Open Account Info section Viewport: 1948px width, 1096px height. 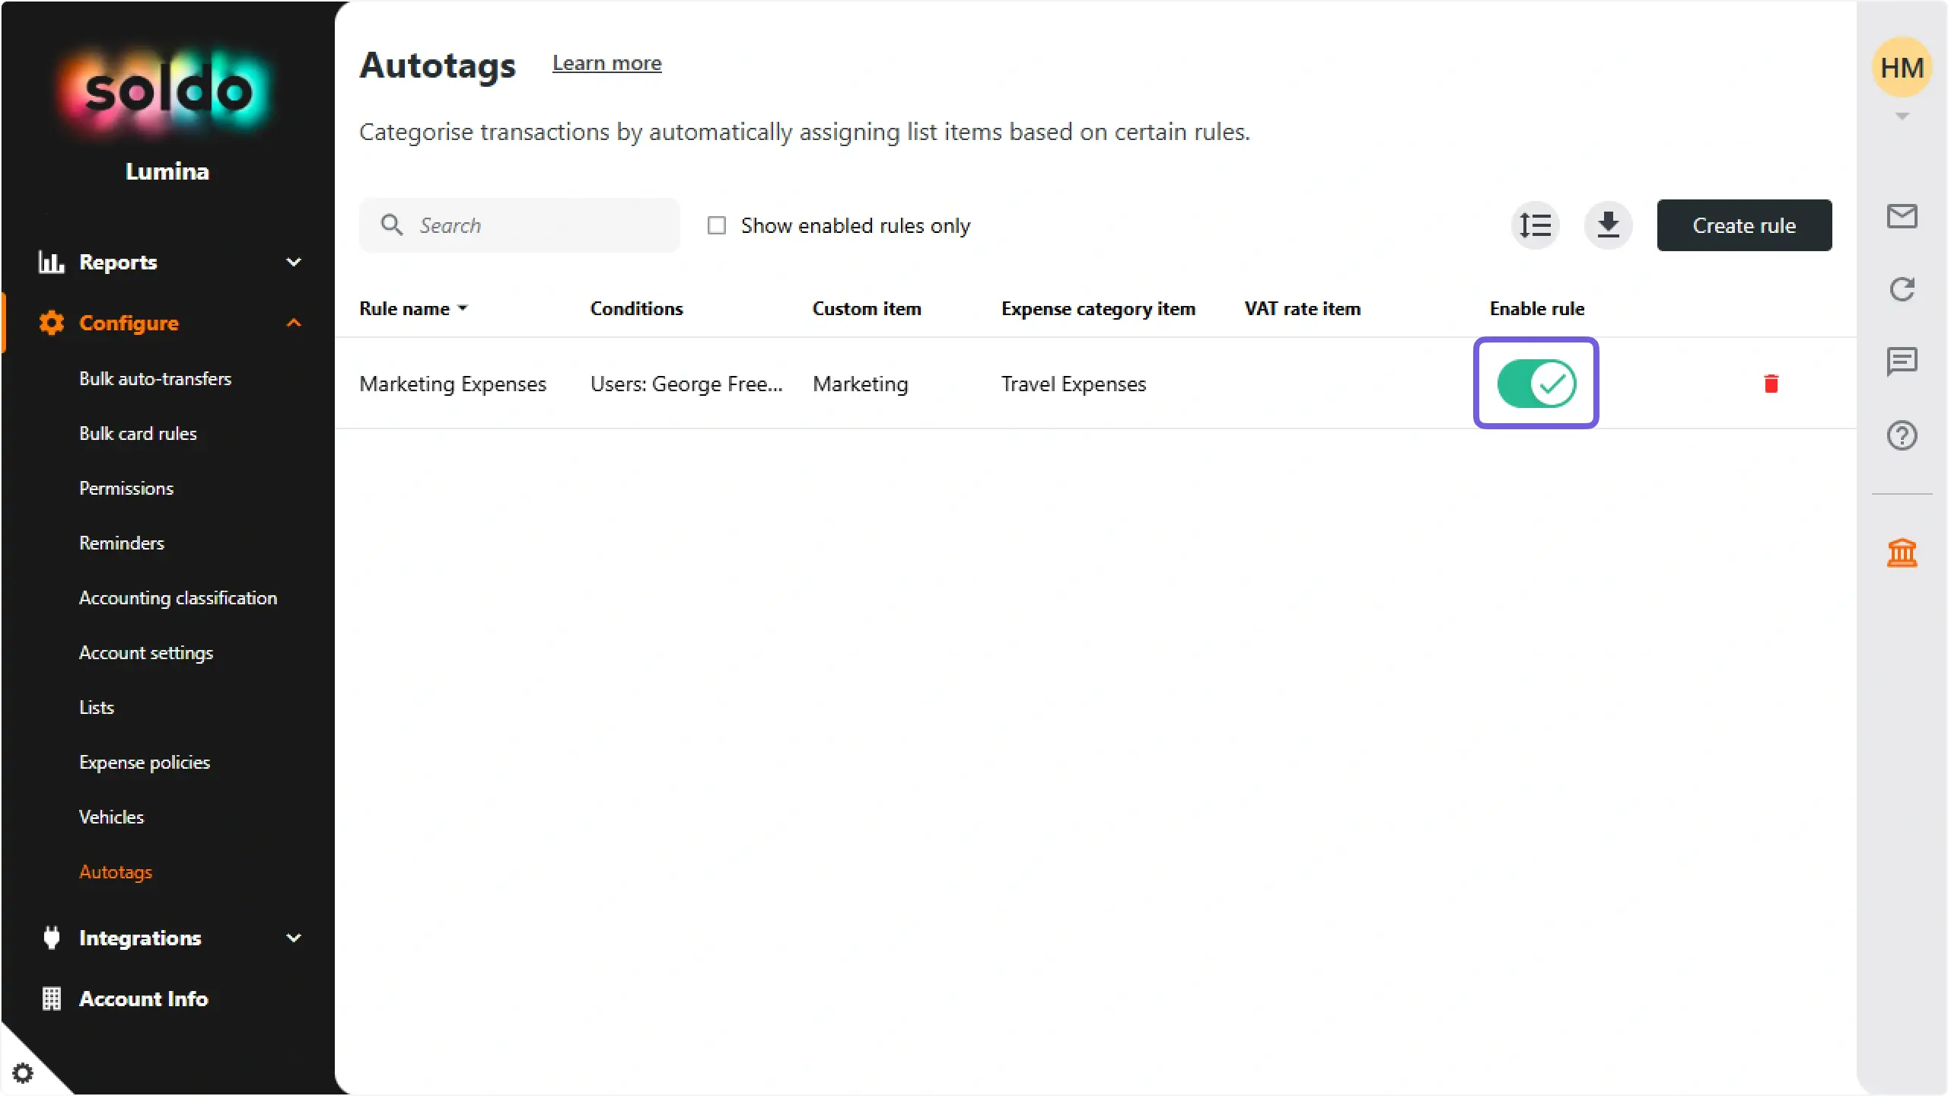pos(143,999)
